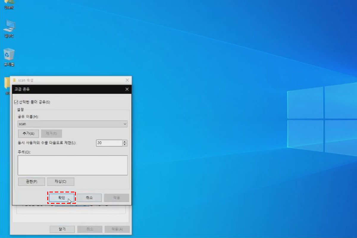The height and width of the screenshot is (238, 357).
Task: Select the Recycle Bin desktop icon
Action: 9,57
